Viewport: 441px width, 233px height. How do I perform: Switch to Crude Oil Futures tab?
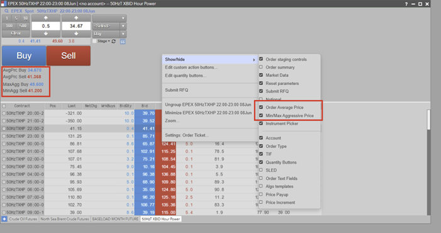23,219
